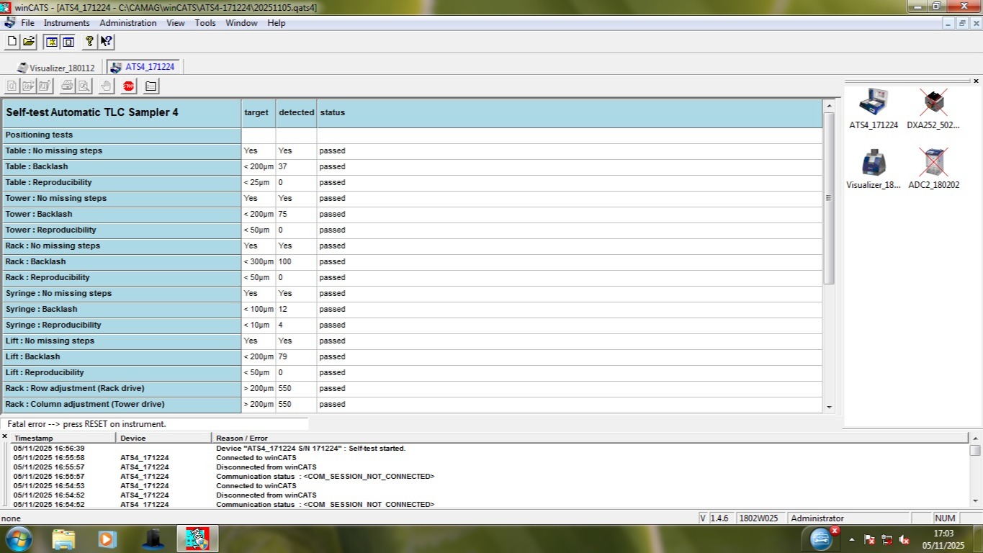The height and width of the screenshot is (553, 983).
Task: Open the log report icon on the toolbar
Action: point(151,86)
